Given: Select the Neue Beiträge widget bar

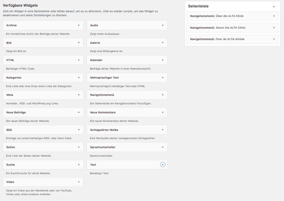Looking at the screenshot, I should pyautogui.click(x=43, y=112).
